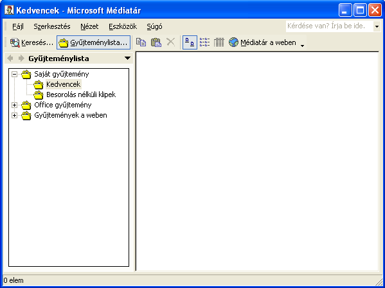Select Besorolás nélküli klipek collection
385x288 pixels.
[x=81, y=94]
